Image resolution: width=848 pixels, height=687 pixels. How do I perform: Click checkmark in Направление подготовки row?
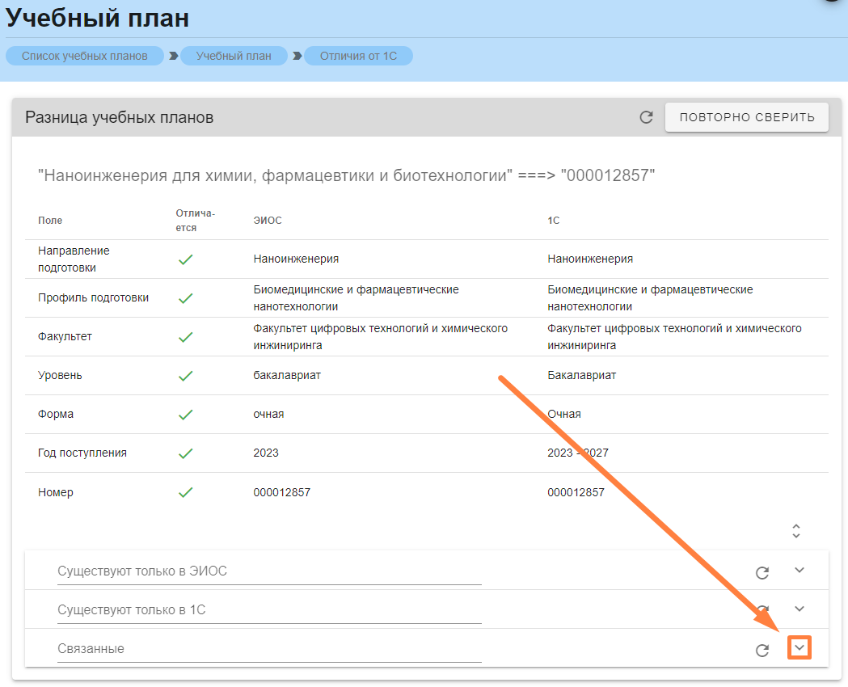[185, 259]
